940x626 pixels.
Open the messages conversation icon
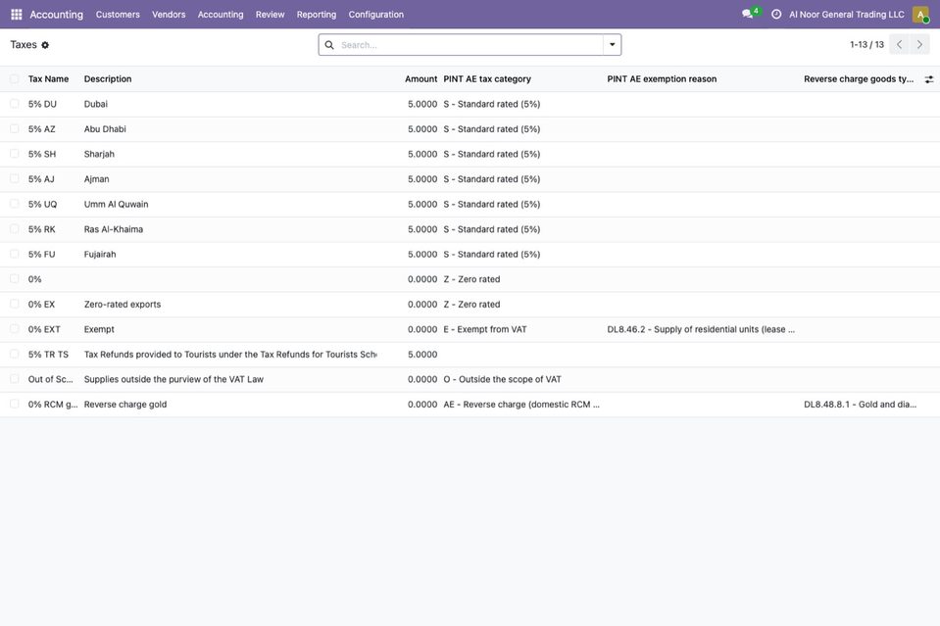(x=747, y=14)
